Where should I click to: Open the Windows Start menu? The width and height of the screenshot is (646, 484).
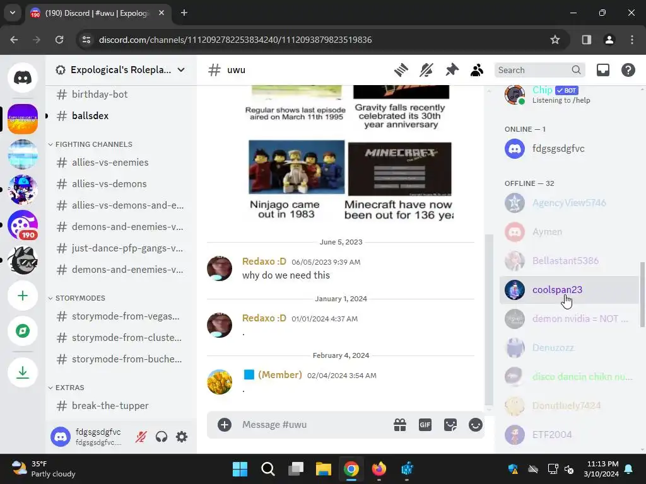(x=240, y=469)
